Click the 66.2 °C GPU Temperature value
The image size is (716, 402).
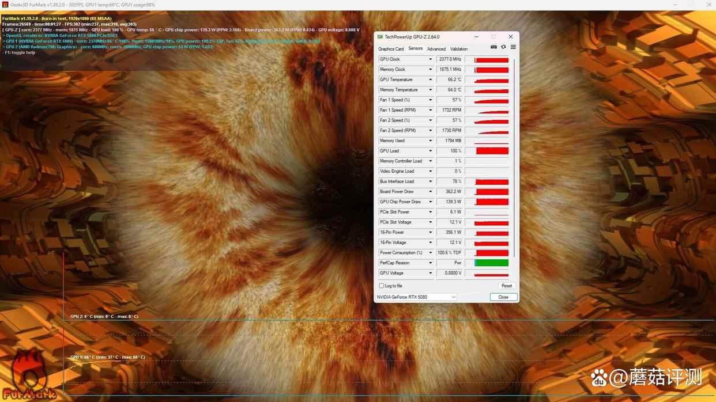pos(450,79)
